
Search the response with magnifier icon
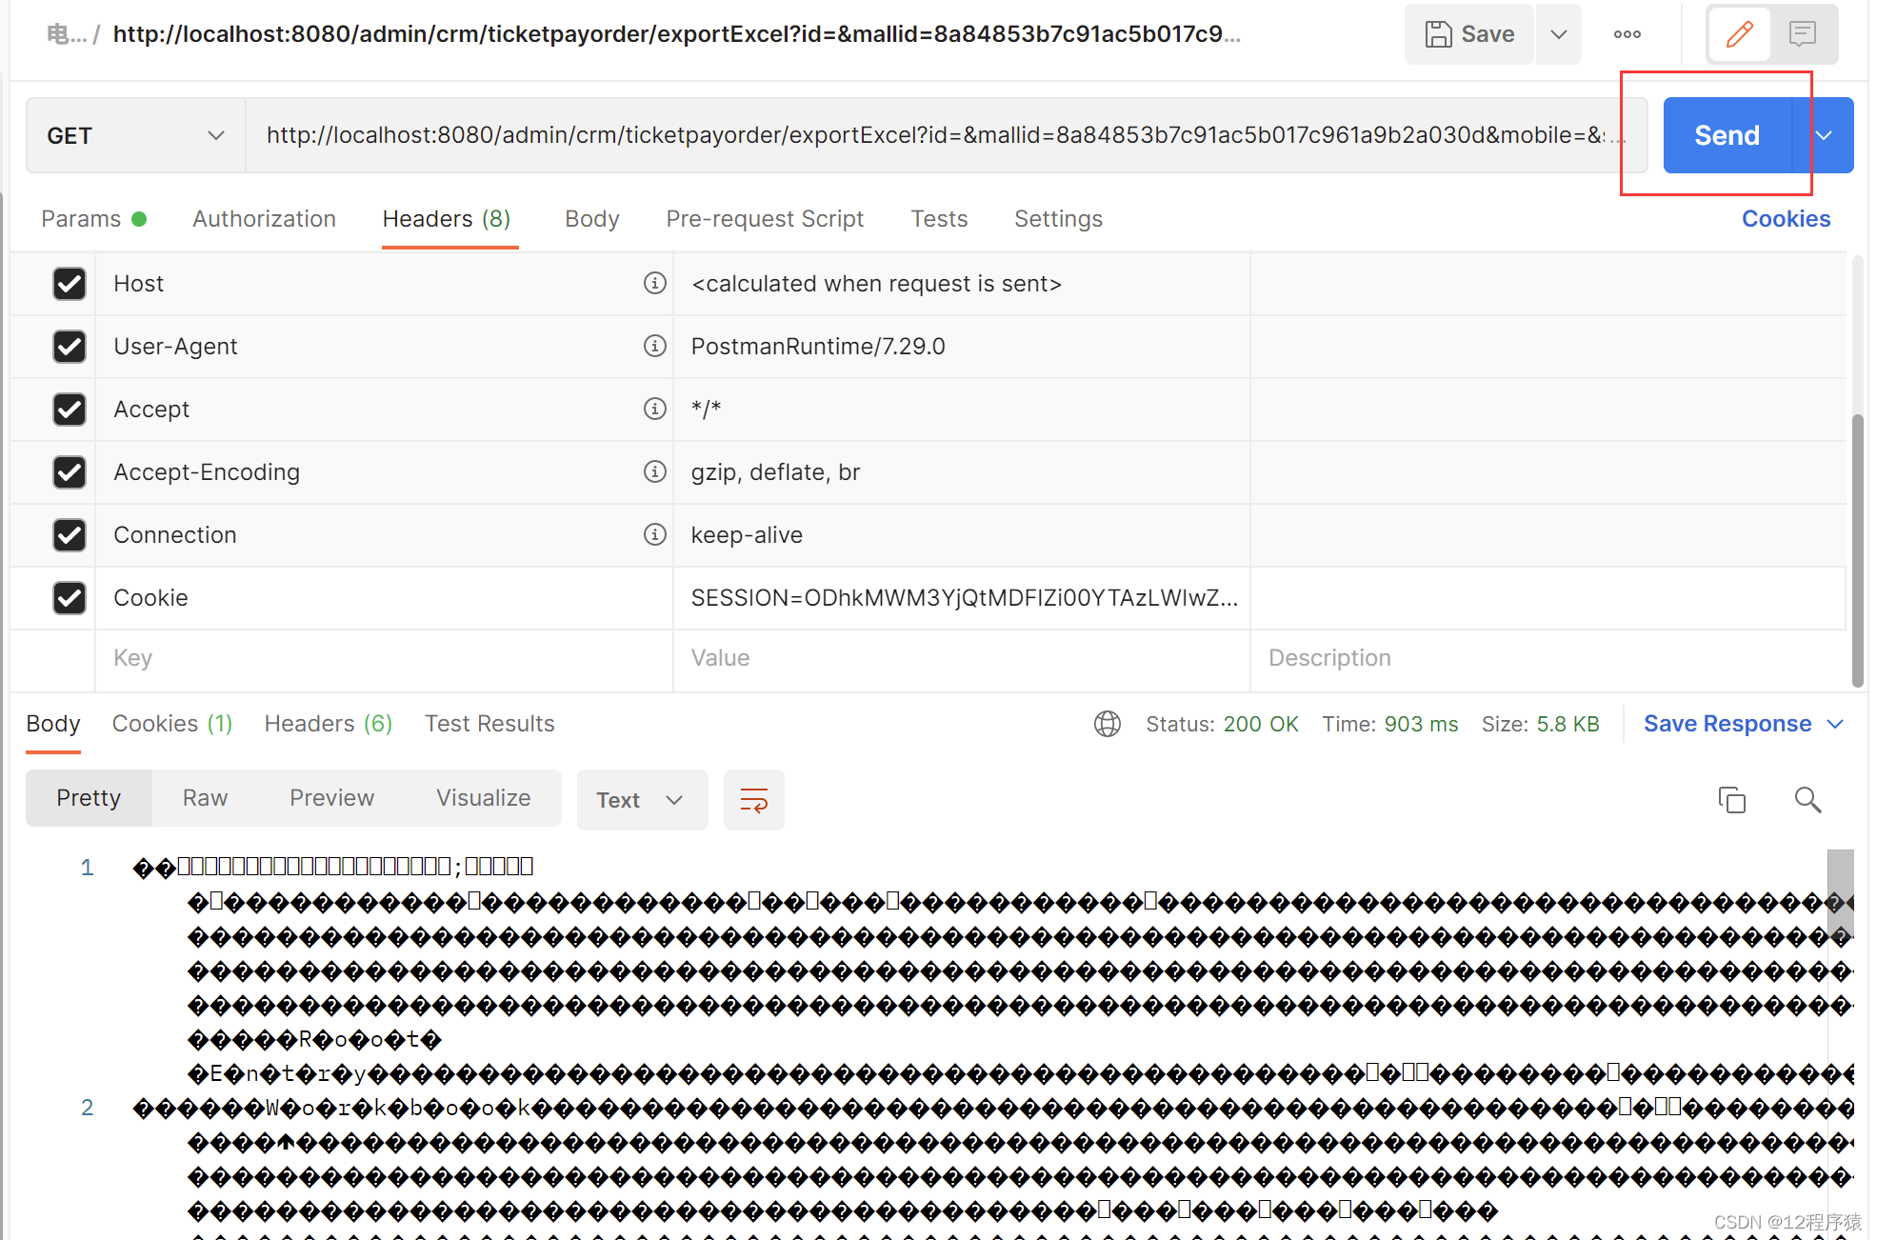[x=1807, y=800]
